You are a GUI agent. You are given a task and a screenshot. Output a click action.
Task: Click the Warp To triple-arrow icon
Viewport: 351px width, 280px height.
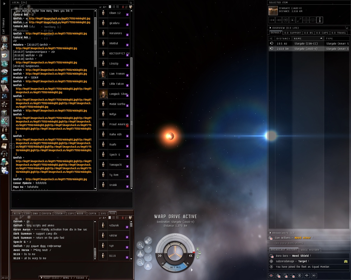(x=279, y=20)
